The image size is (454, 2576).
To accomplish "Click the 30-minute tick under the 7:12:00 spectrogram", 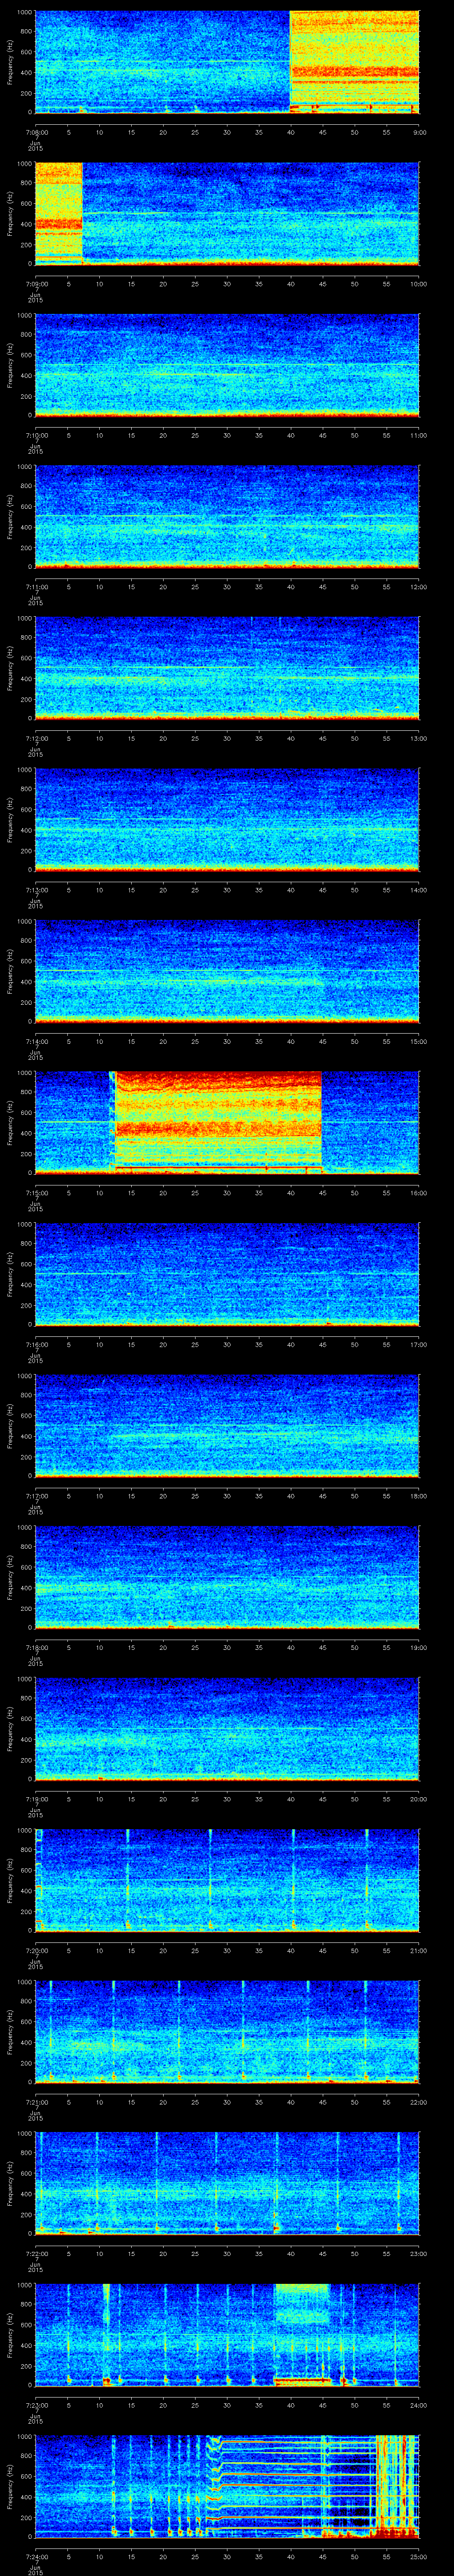I will click(x=227, y=738).
